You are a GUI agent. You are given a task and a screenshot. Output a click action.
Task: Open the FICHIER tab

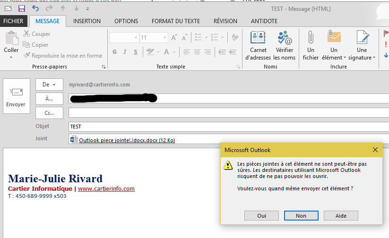tap(13, 21)
